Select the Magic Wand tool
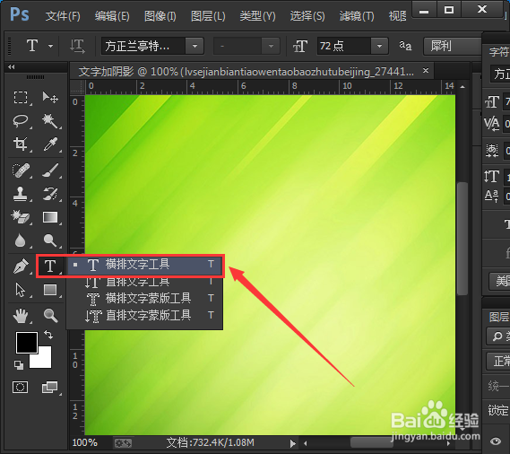510x454 pixels. point(50,120)
